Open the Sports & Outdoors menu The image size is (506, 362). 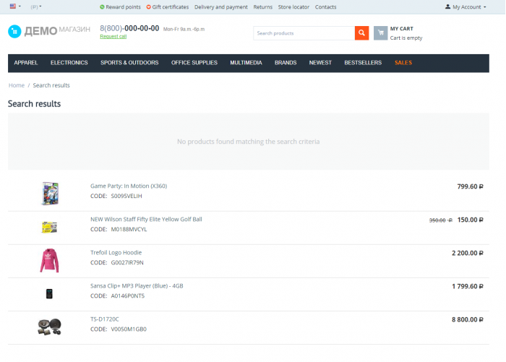(x=129, y=63)
